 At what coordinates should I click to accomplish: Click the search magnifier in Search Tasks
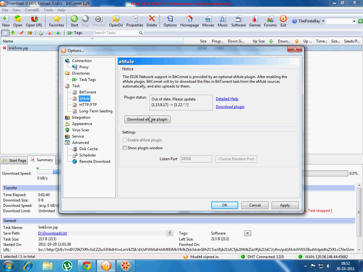(141, 33)
